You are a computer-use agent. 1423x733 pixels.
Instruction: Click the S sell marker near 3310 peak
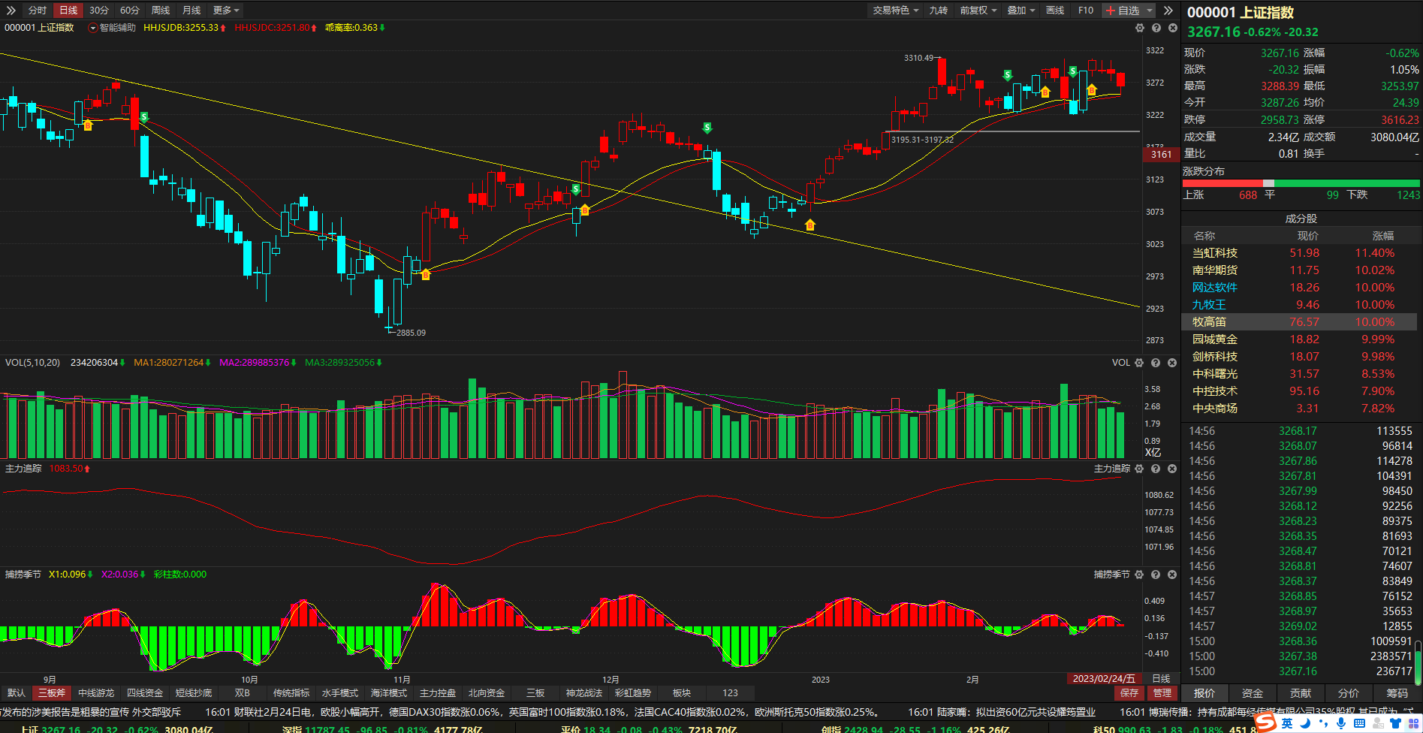[x=1008, y=75]
